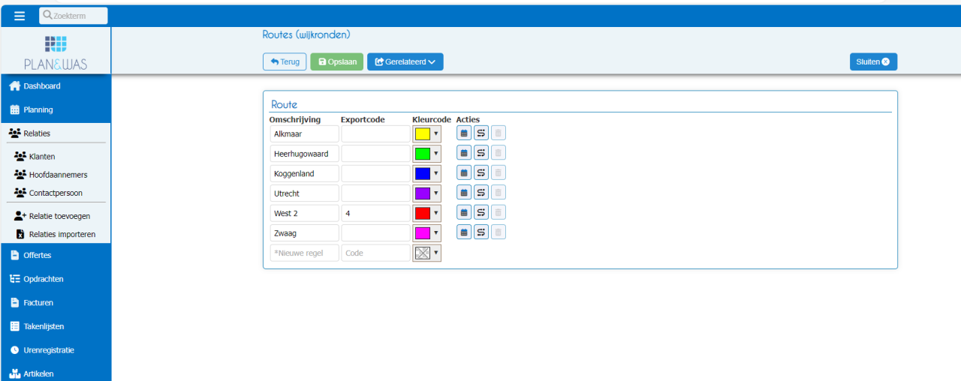Viewport: 961px width, 381px height.
Task: Expand the color dropdown arrow for Zwaag
Action: [436, 232]
